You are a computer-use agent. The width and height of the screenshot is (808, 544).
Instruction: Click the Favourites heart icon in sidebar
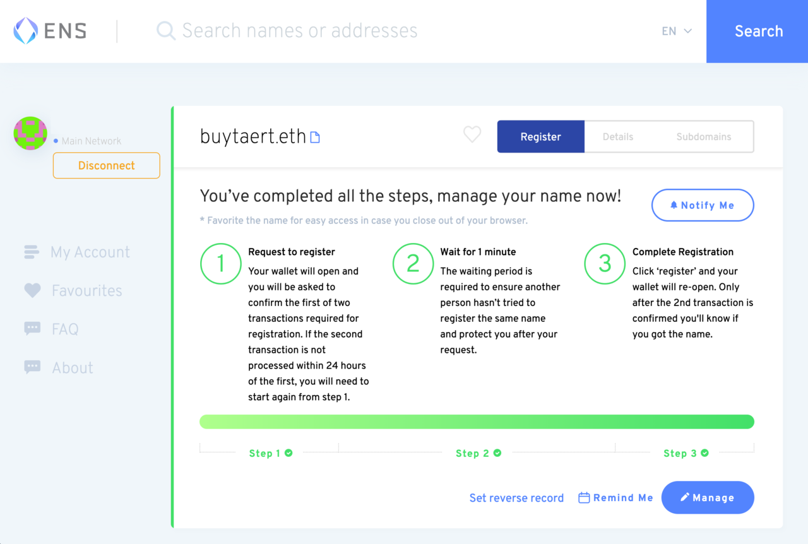pyautogui.click(x=32, y=290)
